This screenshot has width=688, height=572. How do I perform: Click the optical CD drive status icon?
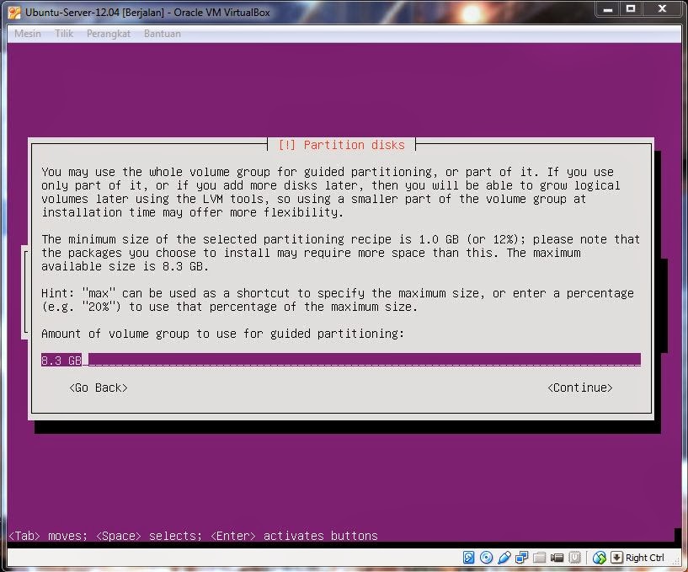(x=486, y=558)
